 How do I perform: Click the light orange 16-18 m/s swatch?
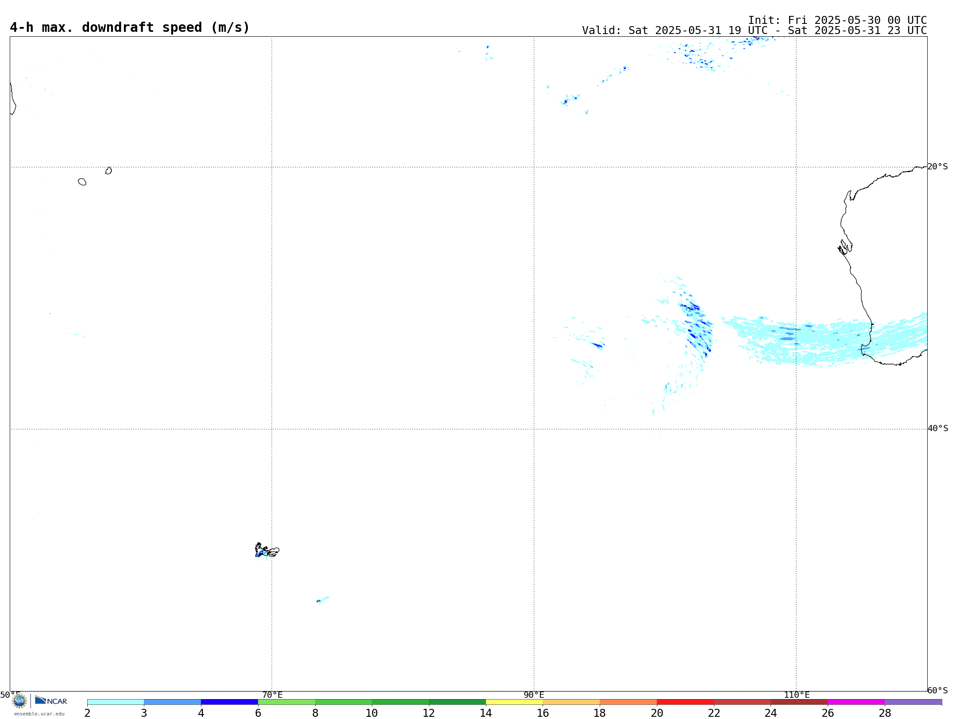point(571,702)
